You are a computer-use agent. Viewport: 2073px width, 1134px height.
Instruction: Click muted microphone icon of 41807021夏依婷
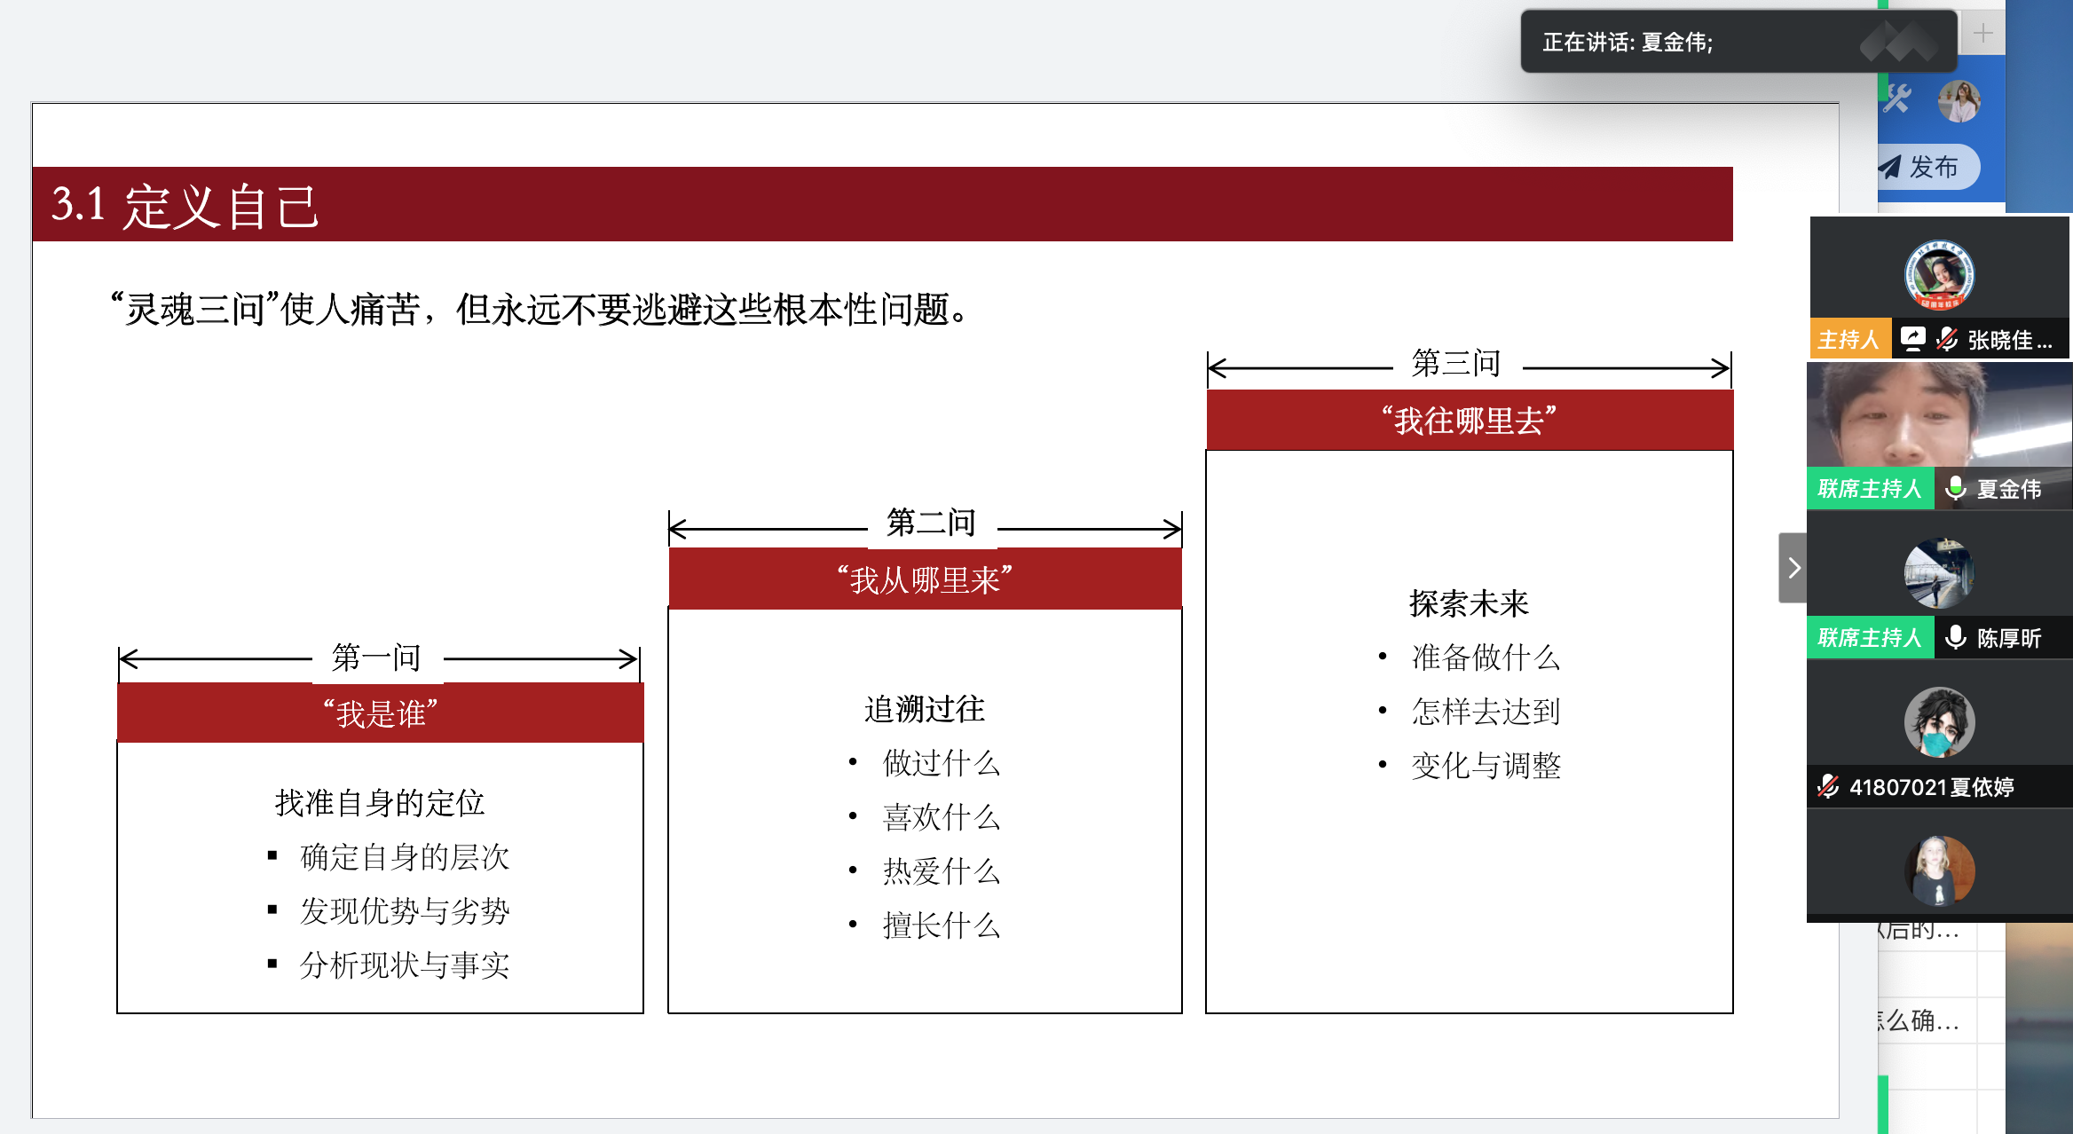pyautogui.click(x=1827, y=786)
